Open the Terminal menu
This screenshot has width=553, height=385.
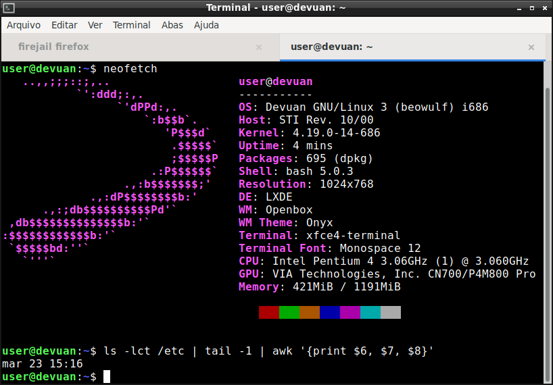pyautogui.click(x=131, y=25)
